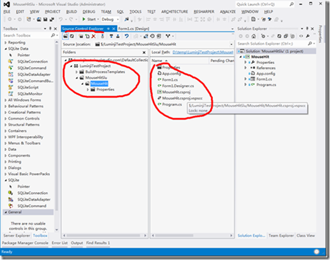Click the search magnifier in Toolbox search
The width and height of the screenshot is (330, 260).
52,35
